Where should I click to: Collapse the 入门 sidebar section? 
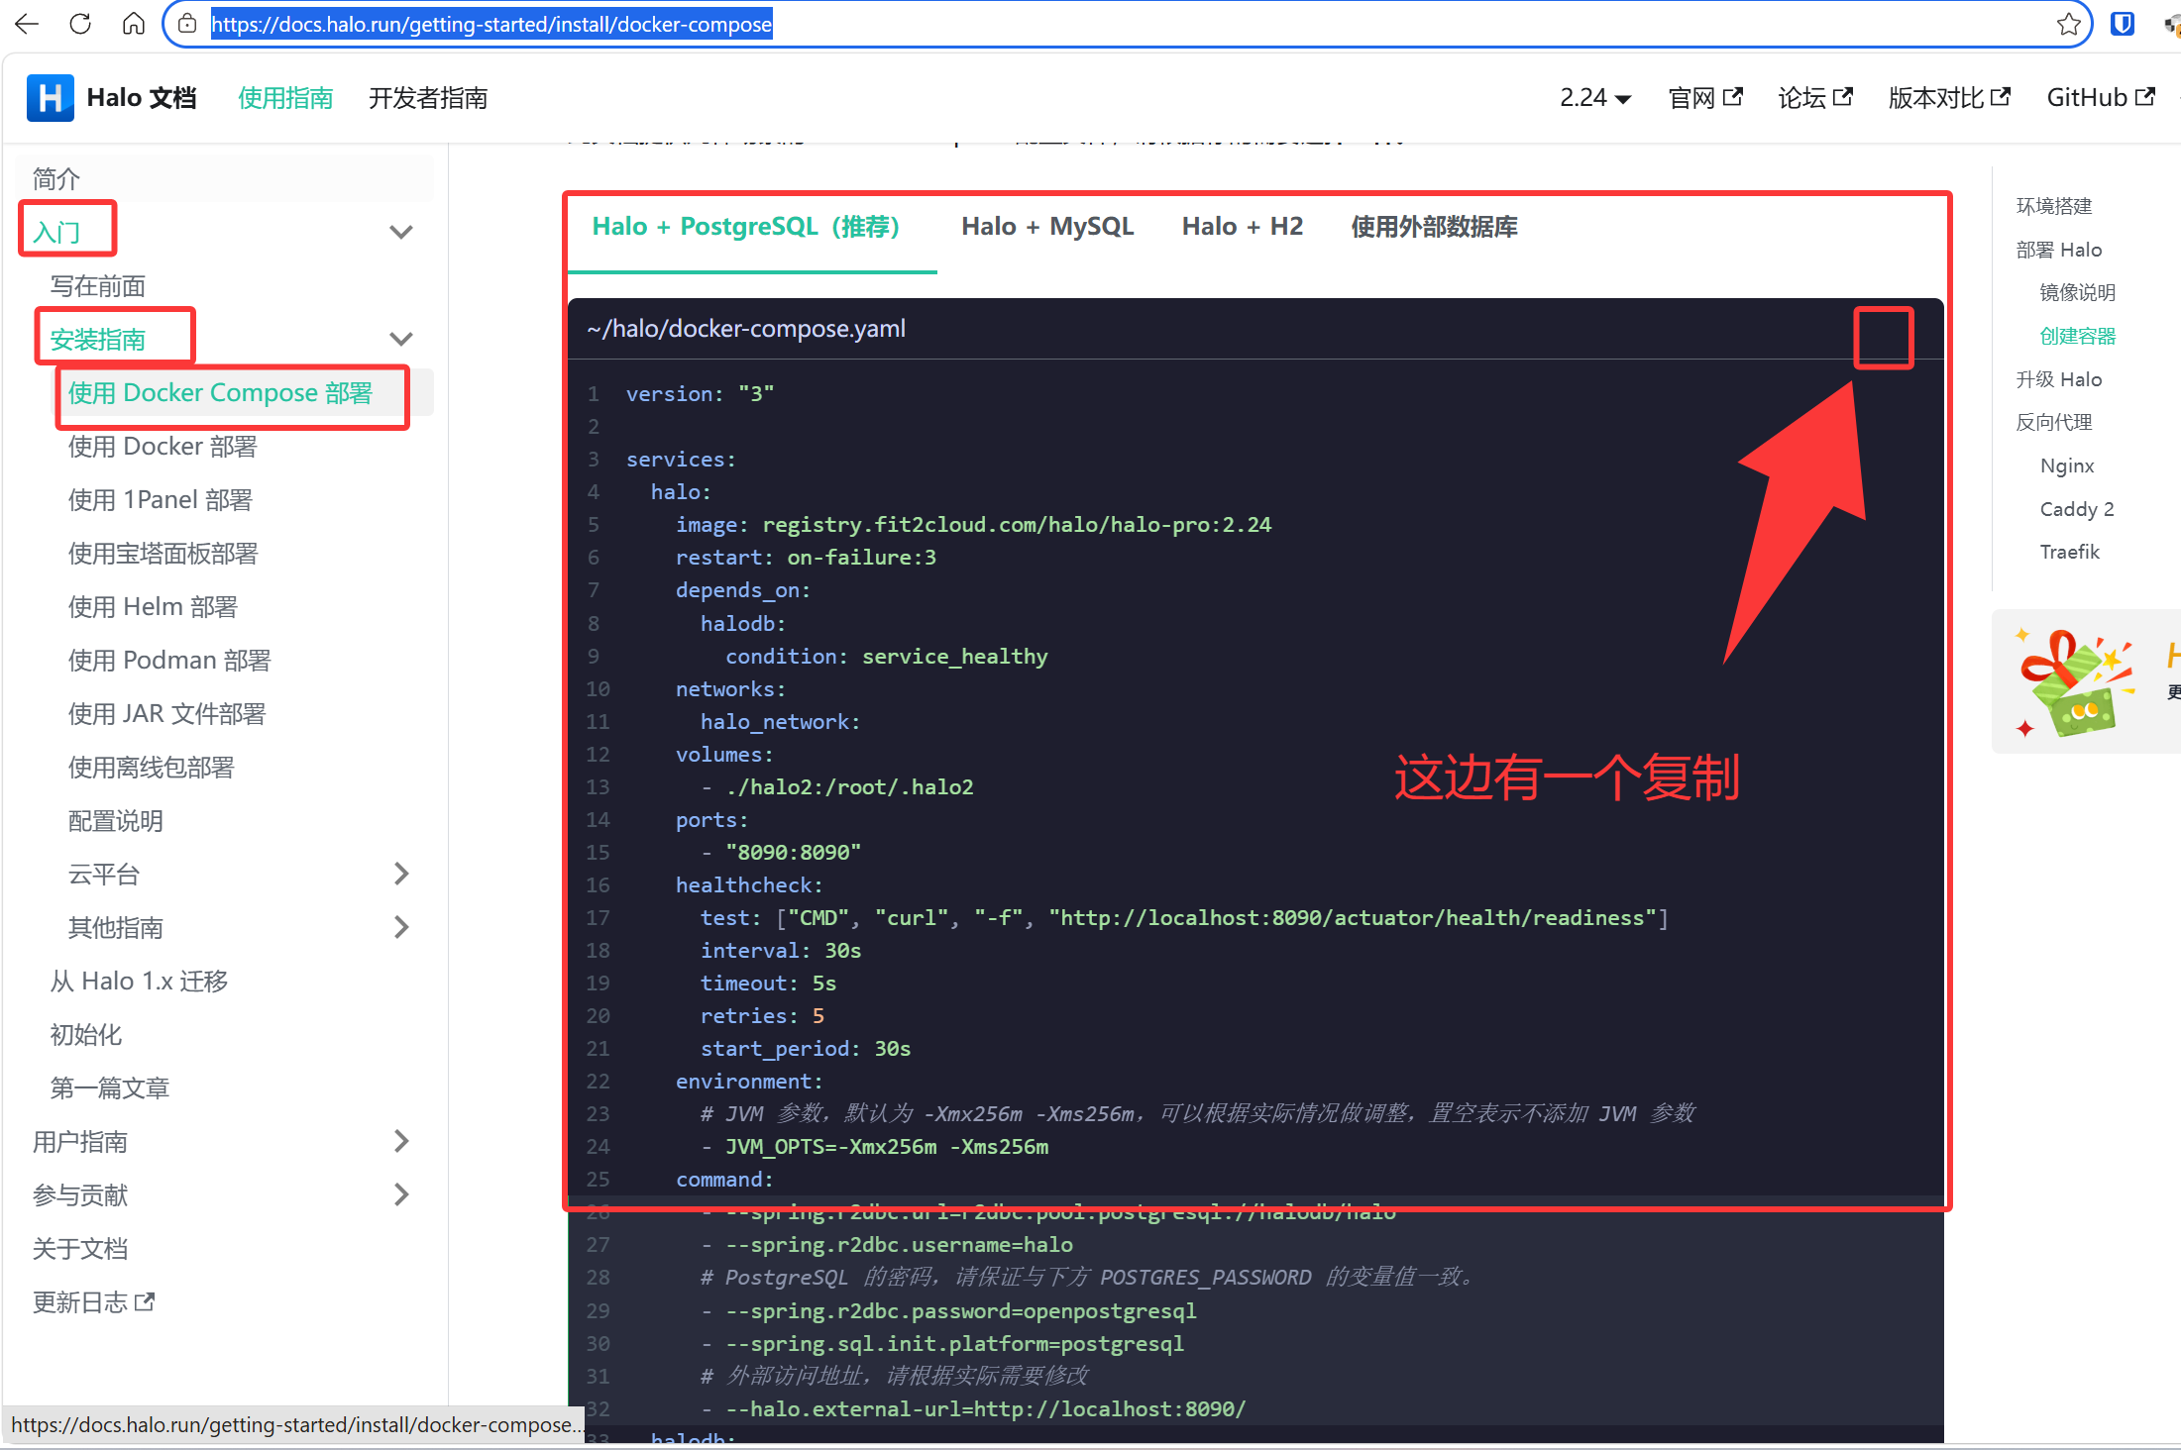400,232
